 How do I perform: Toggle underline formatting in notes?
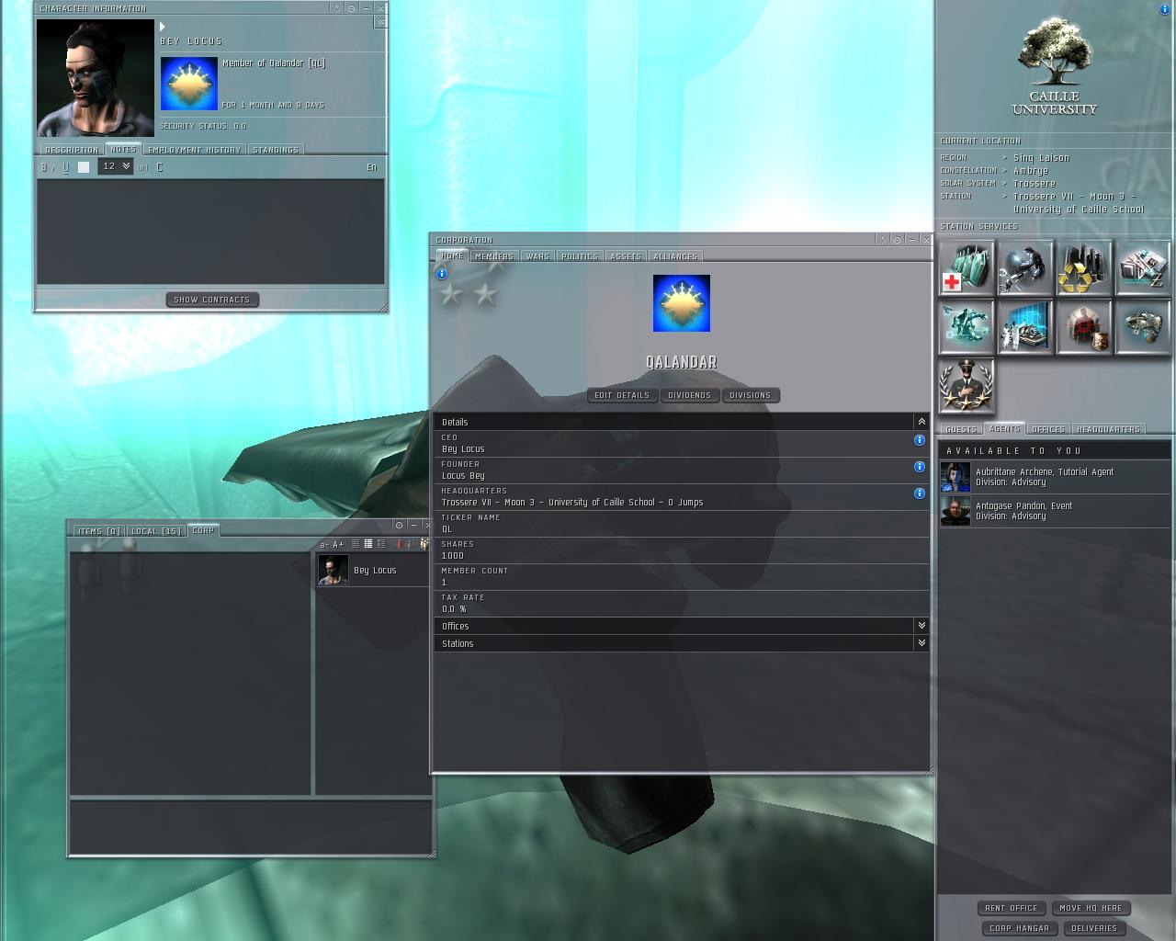click(65, 167)
